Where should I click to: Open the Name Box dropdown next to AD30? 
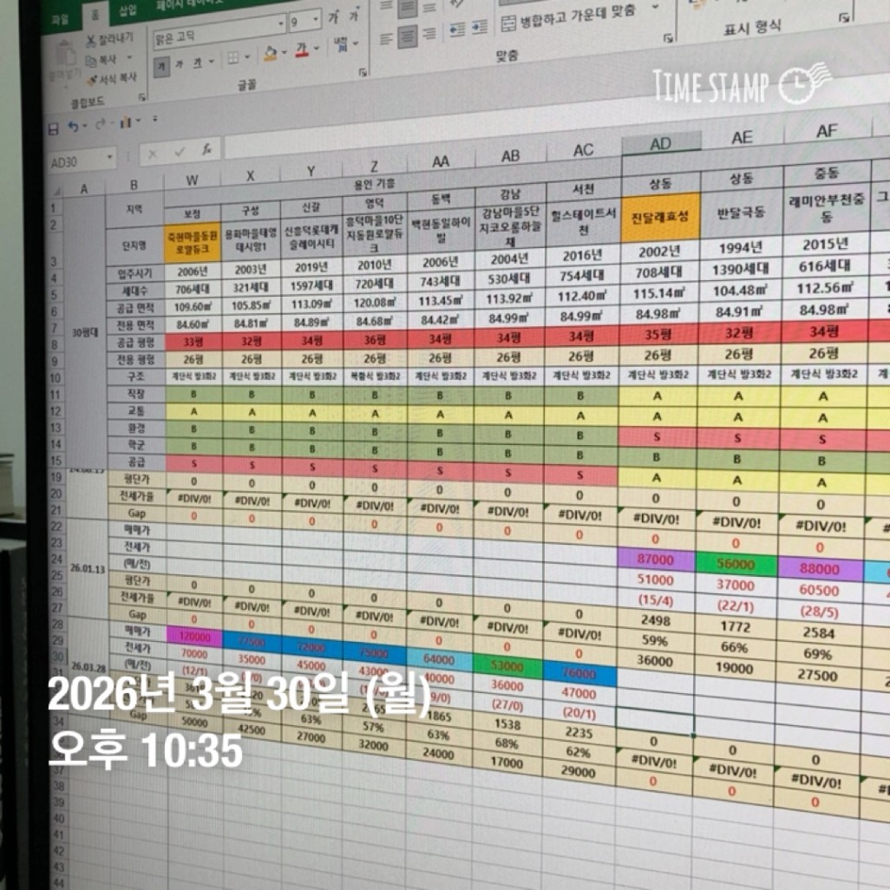coord(109,157)
